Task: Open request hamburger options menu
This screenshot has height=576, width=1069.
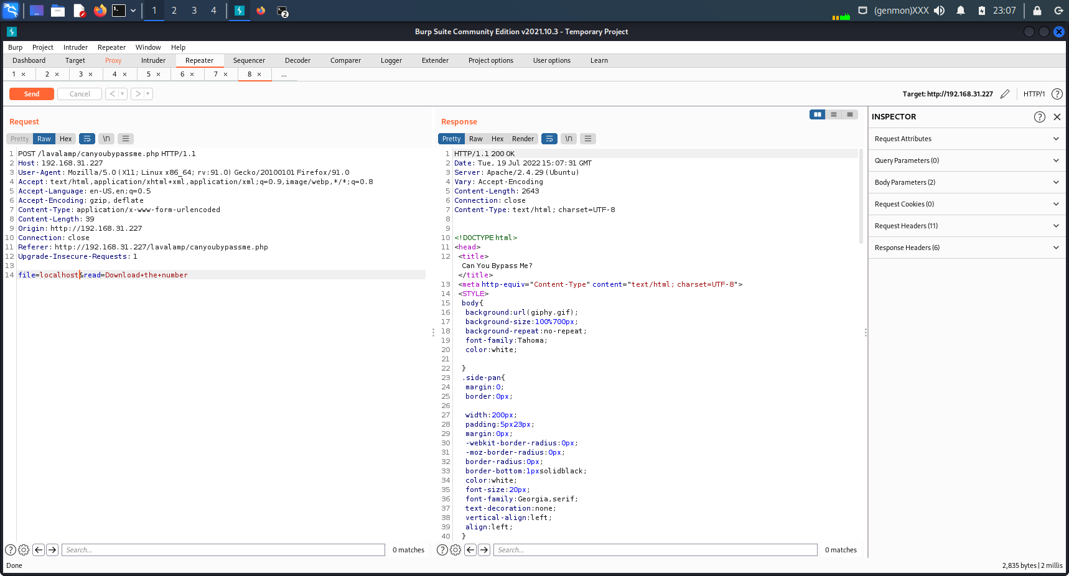Action: (126, 139)
